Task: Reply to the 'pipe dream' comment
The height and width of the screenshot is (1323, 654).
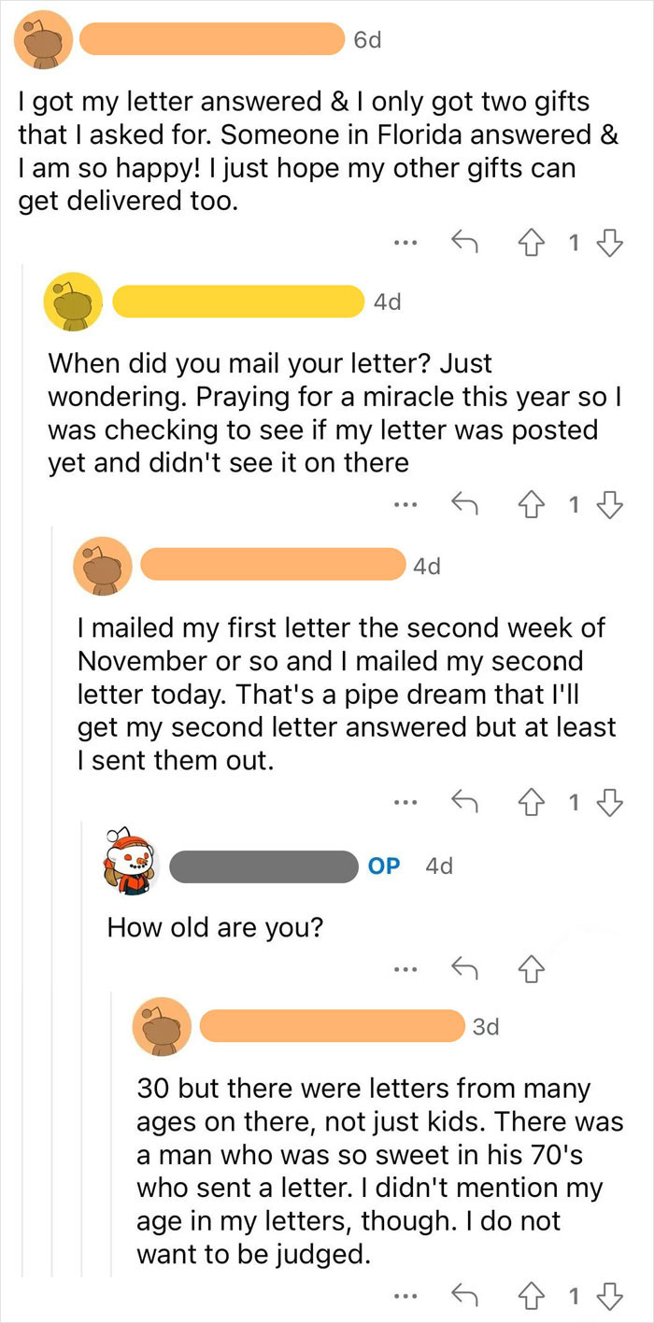Action: [464, 802]
